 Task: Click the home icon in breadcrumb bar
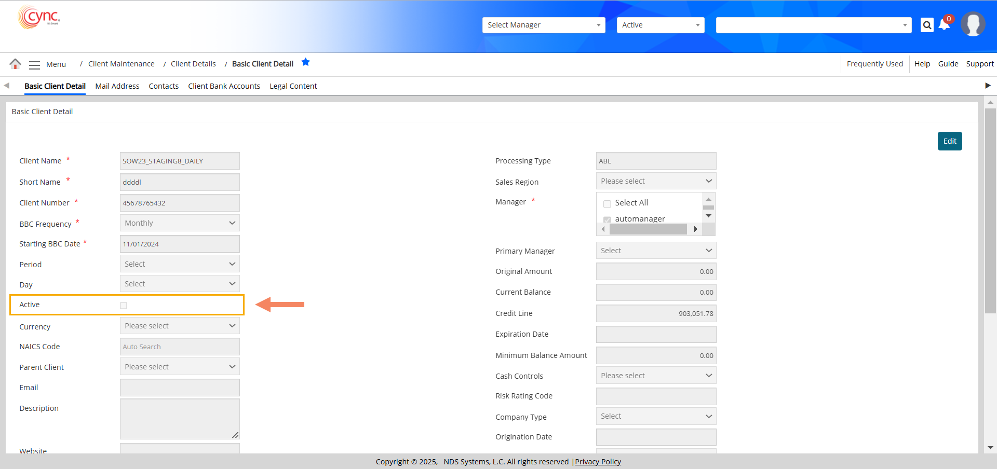(x=15, y=64)
